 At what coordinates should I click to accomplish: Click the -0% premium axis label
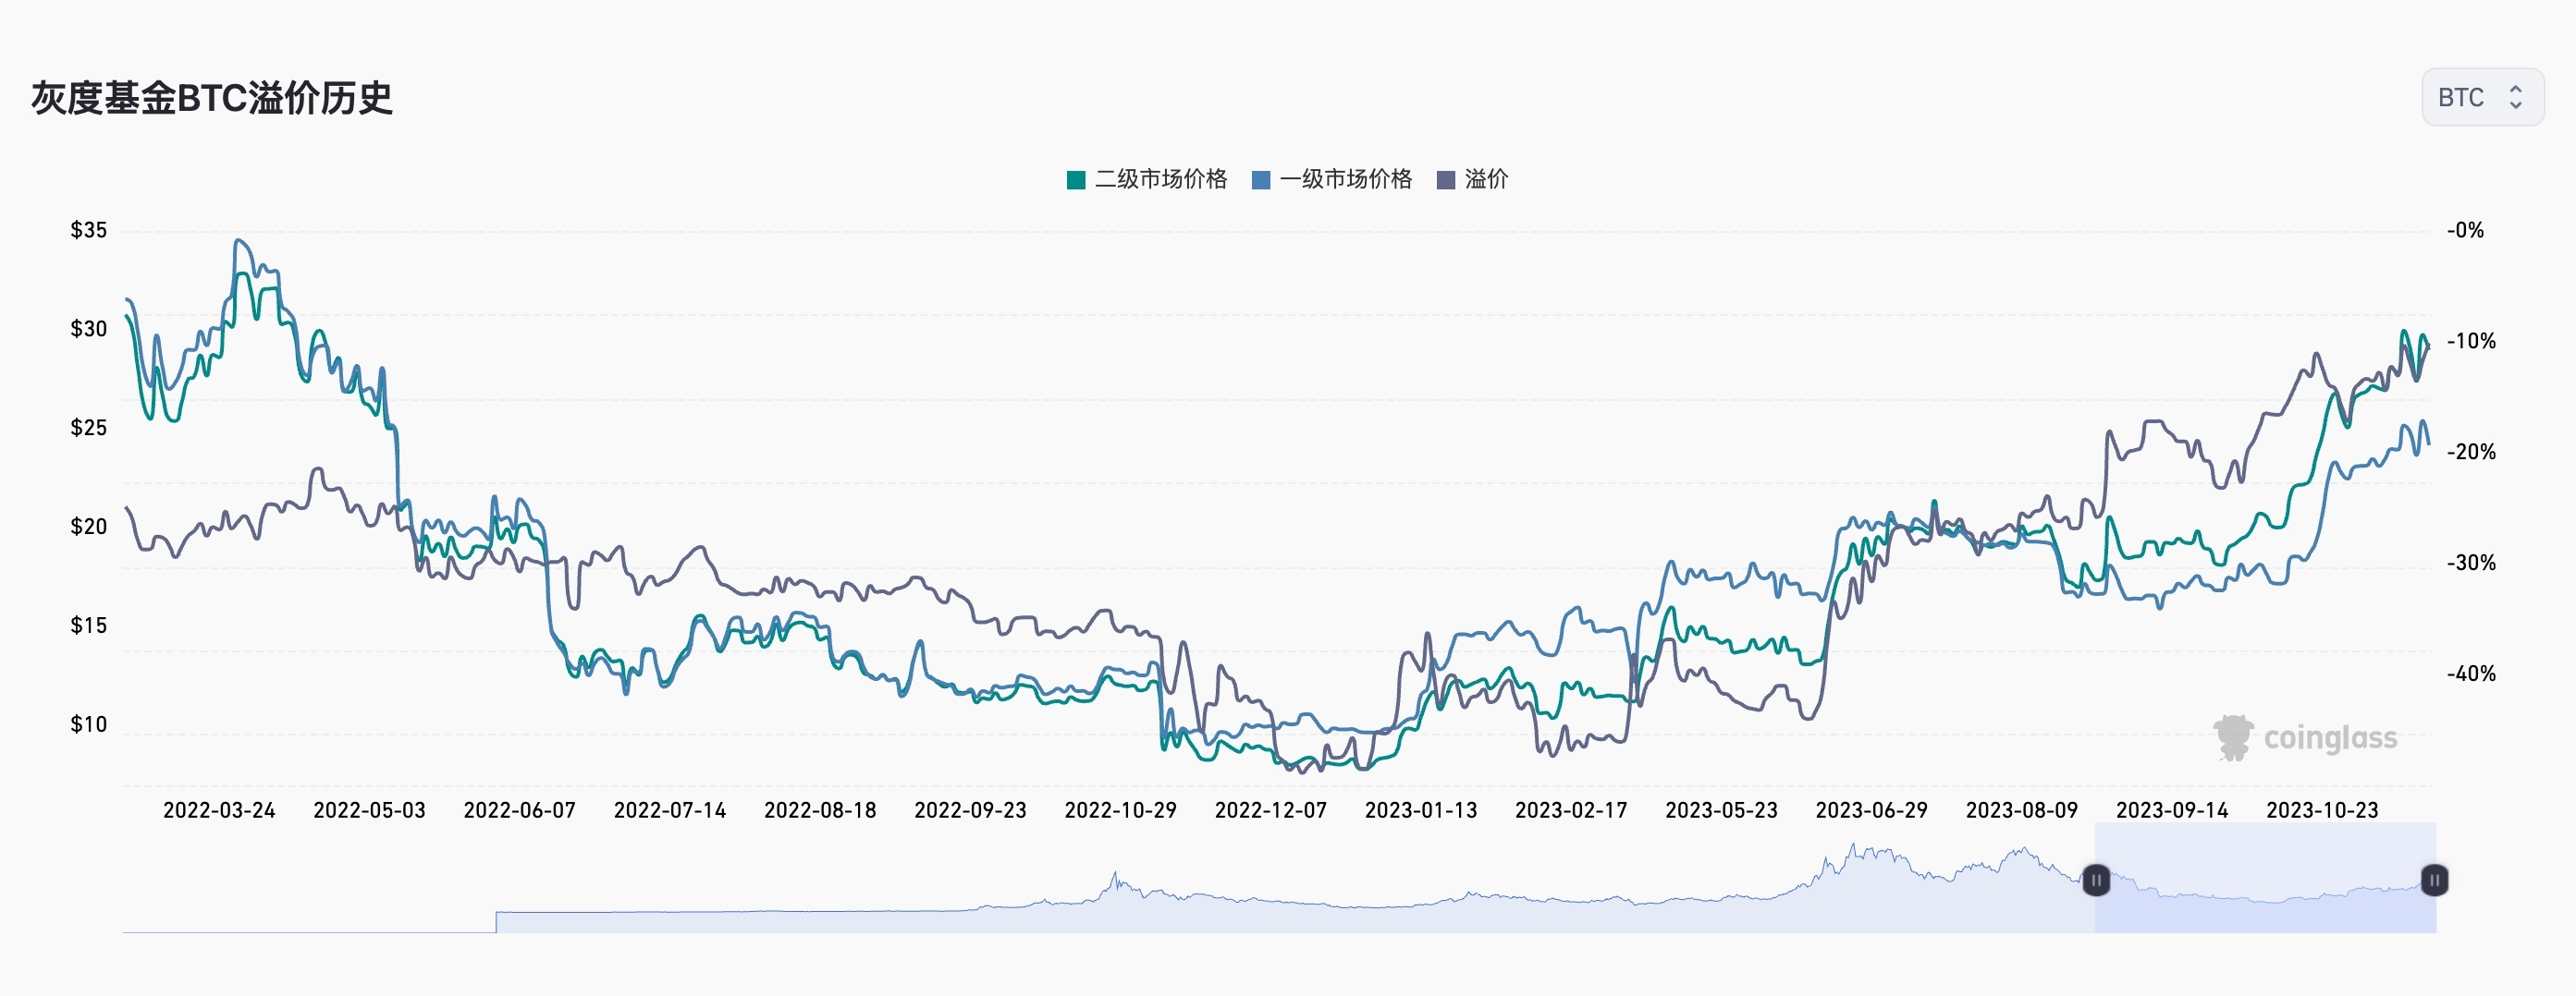tap(2465, 230)
